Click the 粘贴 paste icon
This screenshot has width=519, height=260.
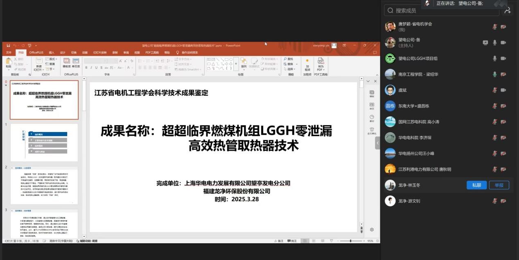click(9, 63)
